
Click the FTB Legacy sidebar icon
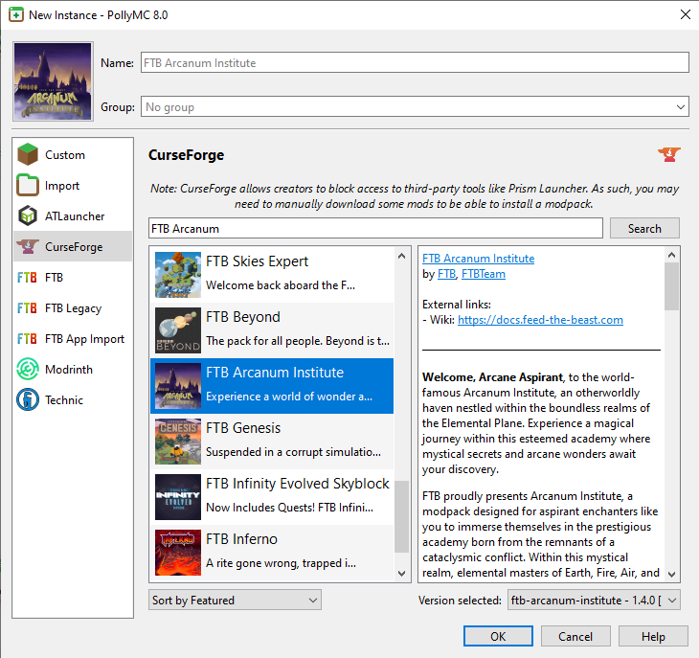click(28, 308)
